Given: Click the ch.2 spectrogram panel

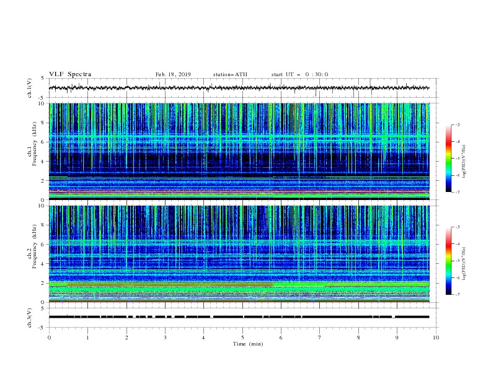Looking at the screenshot, I should click(239, 254).
